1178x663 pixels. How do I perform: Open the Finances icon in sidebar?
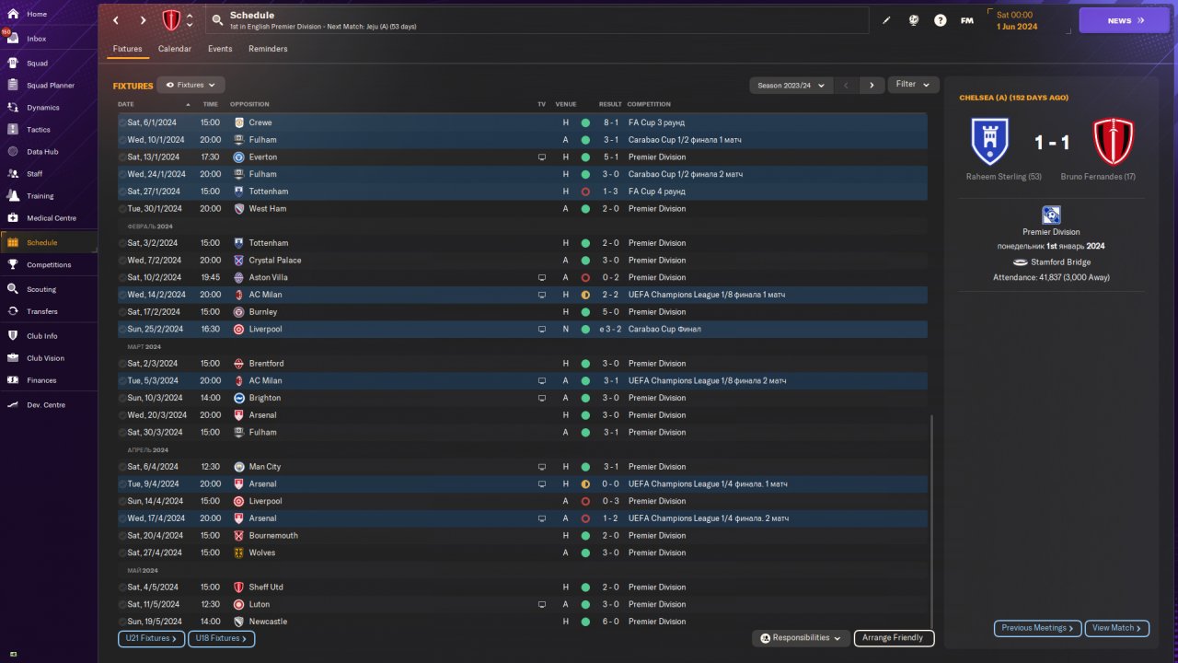coord(13,380)
